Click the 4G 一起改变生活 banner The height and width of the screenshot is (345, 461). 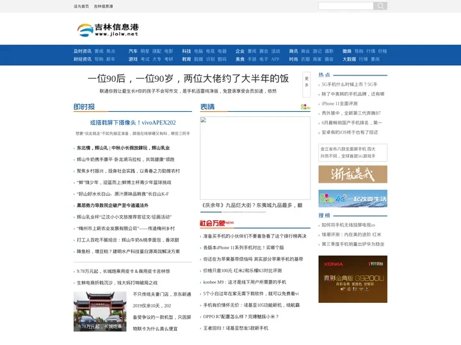click(x=353, y=199)
